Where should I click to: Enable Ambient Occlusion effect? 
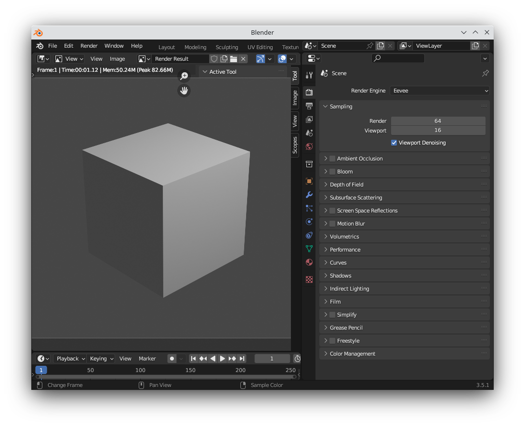pos(333,158)
